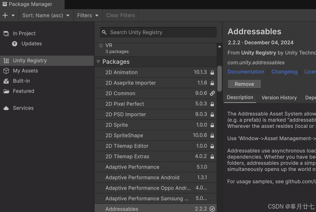Click lock icon on 2D Sprite row
This screenshot has height=212, width=316.
(212, 125)
